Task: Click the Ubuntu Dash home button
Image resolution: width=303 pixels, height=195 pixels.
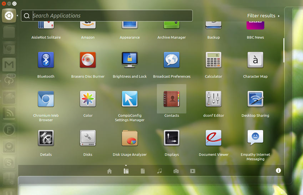Action: (9, 16)
